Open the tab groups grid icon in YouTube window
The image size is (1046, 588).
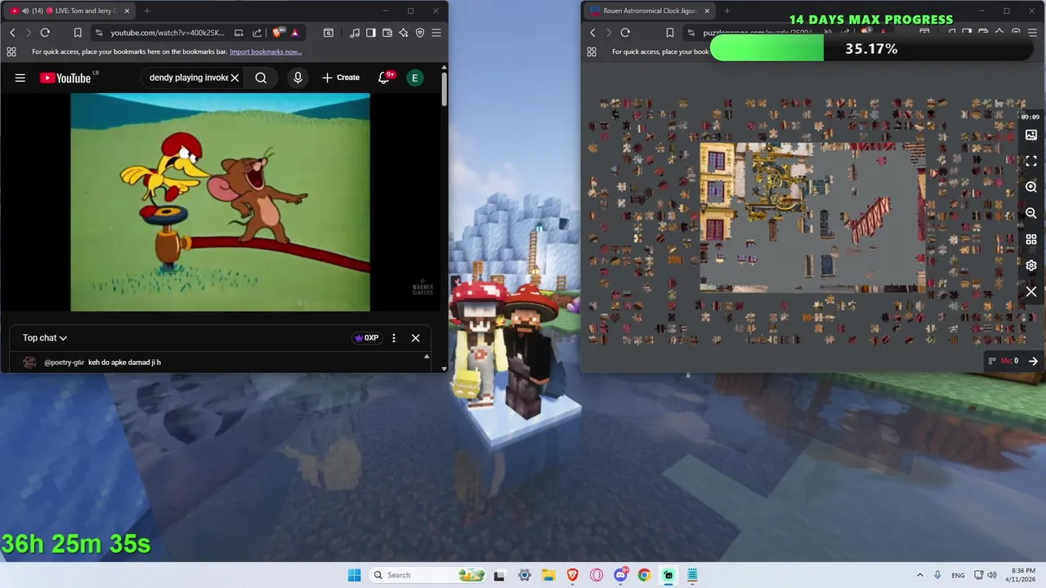[x=11, y=51]
